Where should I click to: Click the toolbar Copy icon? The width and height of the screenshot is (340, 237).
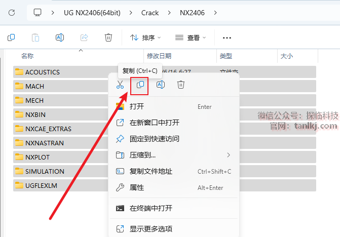(11, 37)
